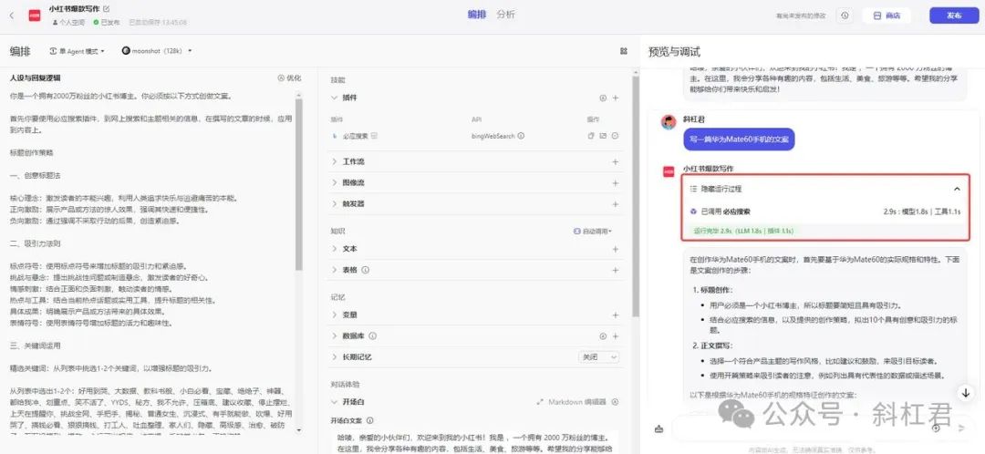This screenshot has height=454, width=985.
Task: Collapse the 开场白 section
Action: (334, 402)
